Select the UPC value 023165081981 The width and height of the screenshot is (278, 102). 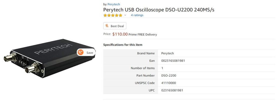click(172, 90)
